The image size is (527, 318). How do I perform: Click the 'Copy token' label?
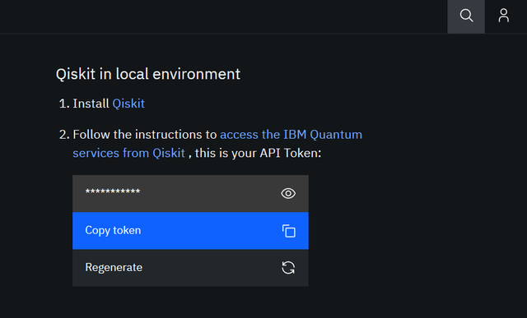tap(113, 230)
